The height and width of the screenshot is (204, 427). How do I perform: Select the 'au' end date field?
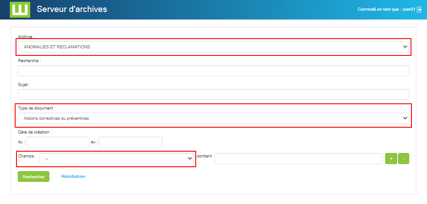coord(130,142)
